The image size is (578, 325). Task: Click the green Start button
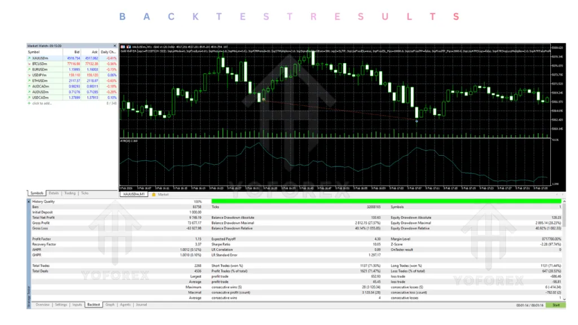click(555, 305)
